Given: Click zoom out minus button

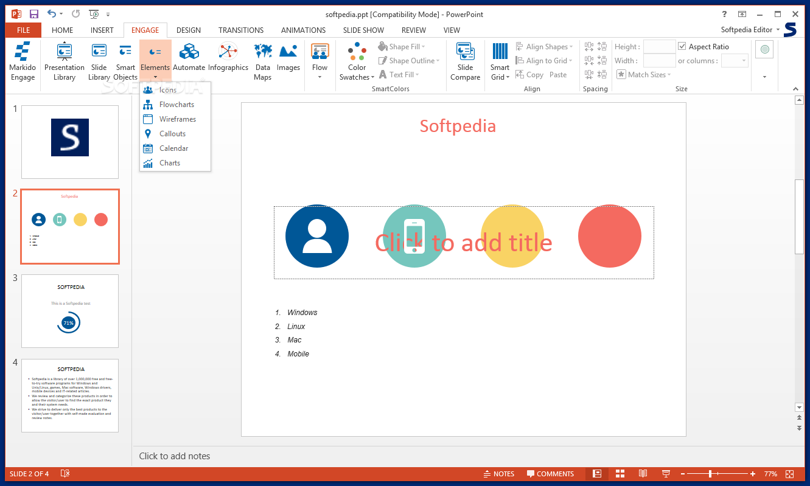Looking at the screenshot, I should (x=683, y=474).
